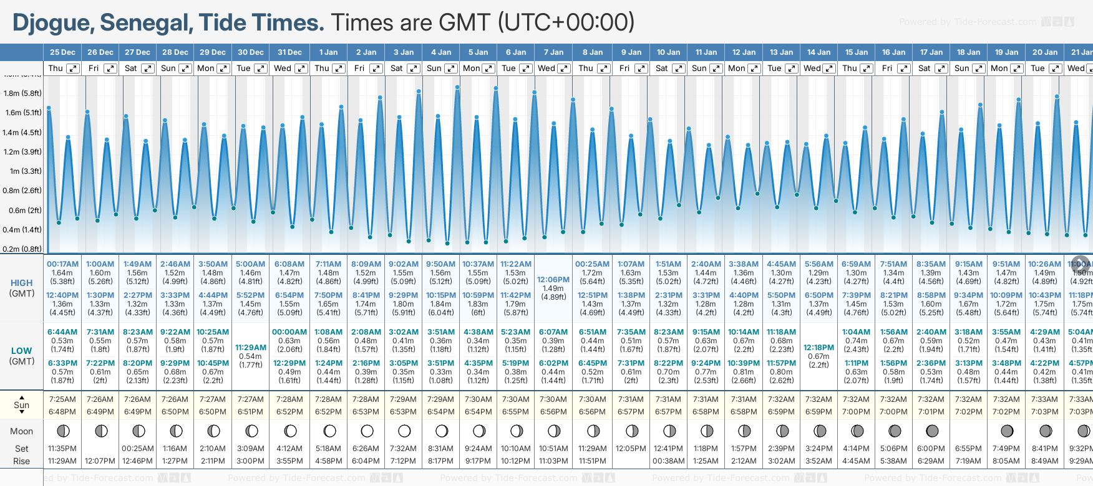
Task: Expand the Tue 20 Jan day details
Action: tap(1055, 69)
